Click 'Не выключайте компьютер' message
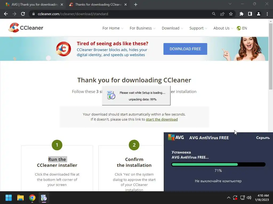273x204 pixels. tap(218, 181)
